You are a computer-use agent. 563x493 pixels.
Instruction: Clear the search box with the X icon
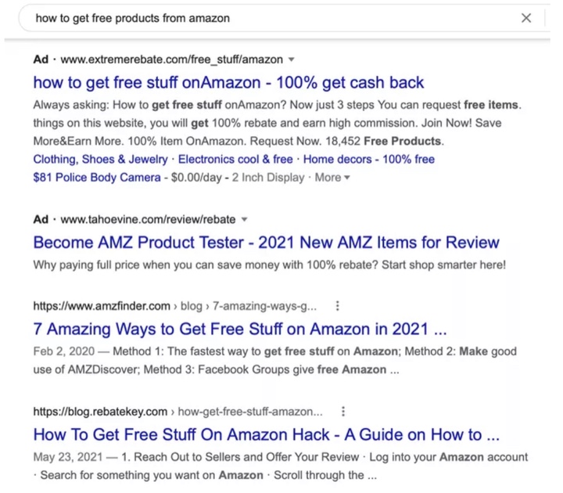click(526, 18)
